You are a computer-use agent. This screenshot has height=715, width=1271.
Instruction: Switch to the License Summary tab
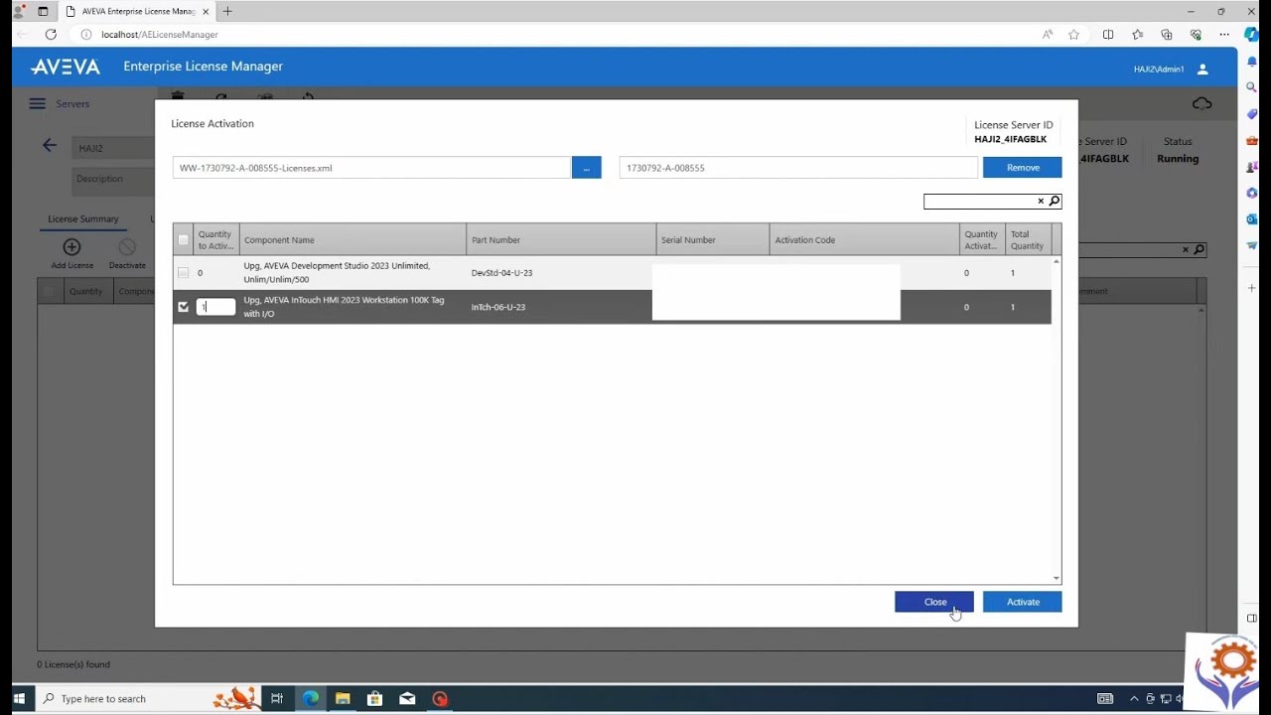[82, 218]
